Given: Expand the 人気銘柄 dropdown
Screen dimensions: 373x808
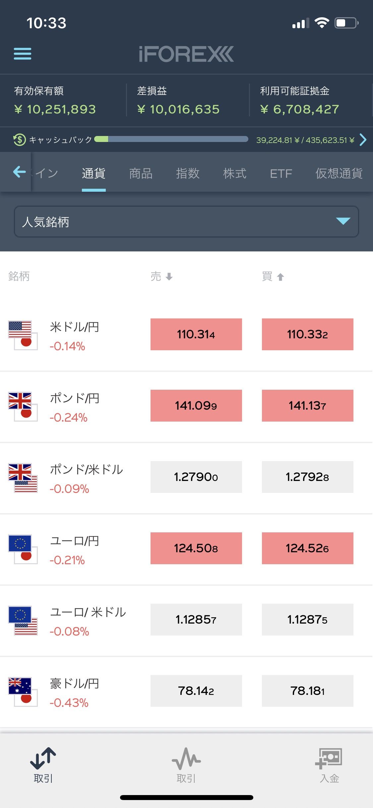Looking at the screenshot, I should click(x=186, y=222).
